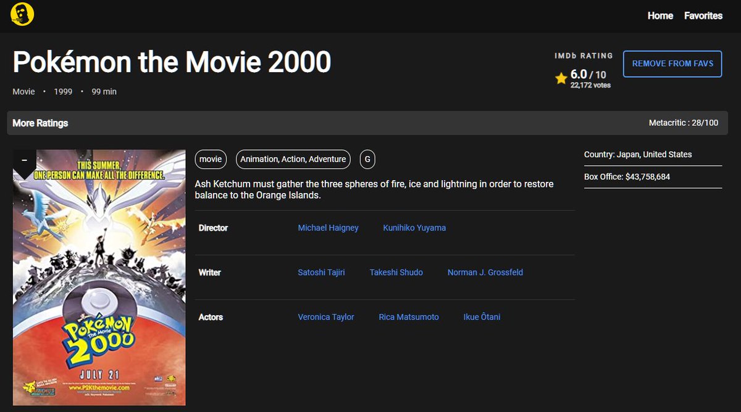Viewport: 741px width, 412px height.
Task: Click the Animation, Action, Adventure genre tag
Action: point(293,159)
